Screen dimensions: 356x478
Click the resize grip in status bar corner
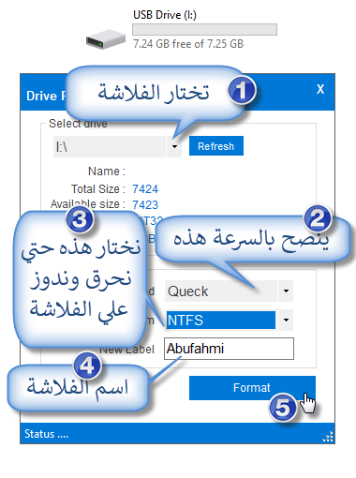coord(328,437)
